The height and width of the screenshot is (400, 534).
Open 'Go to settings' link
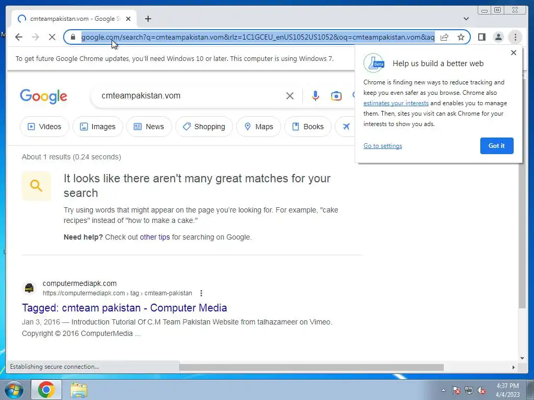382,146
